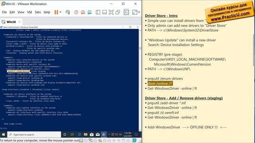
Task: Click the 'Search: Device Installation Settings' line
Action: tap(176, 45)
